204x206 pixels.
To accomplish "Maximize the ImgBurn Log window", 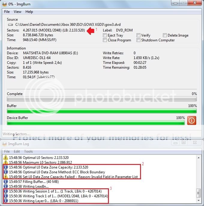I will (x=184, y=142).
